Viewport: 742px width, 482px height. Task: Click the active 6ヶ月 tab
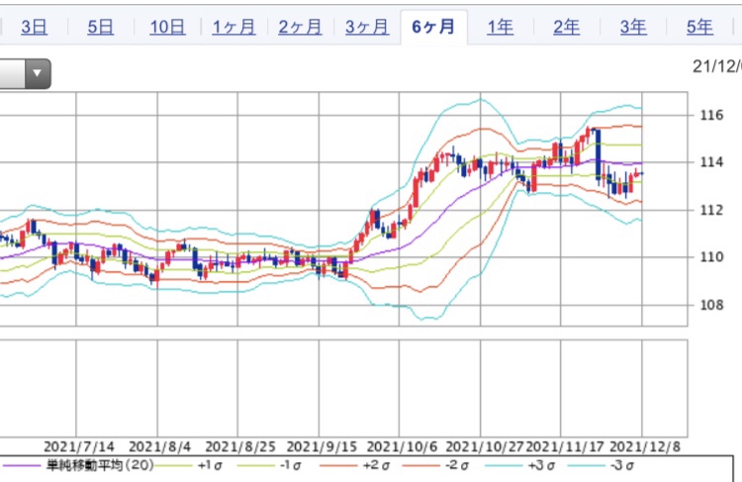433,28
